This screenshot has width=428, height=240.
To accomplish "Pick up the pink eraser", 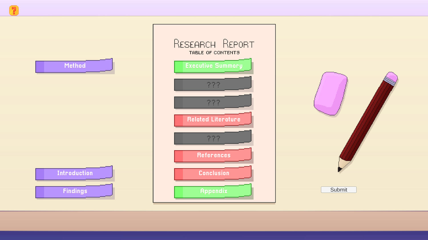I will click(x=330, y=93).
